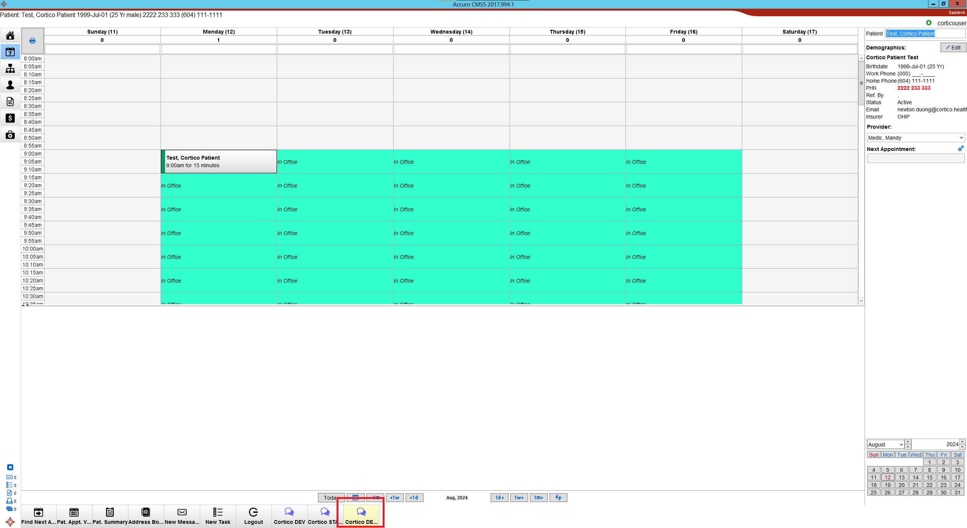Open the Provider dropdown showing Medic, Mandy
This screenshot has height=528, width=967.
(916, 138)
